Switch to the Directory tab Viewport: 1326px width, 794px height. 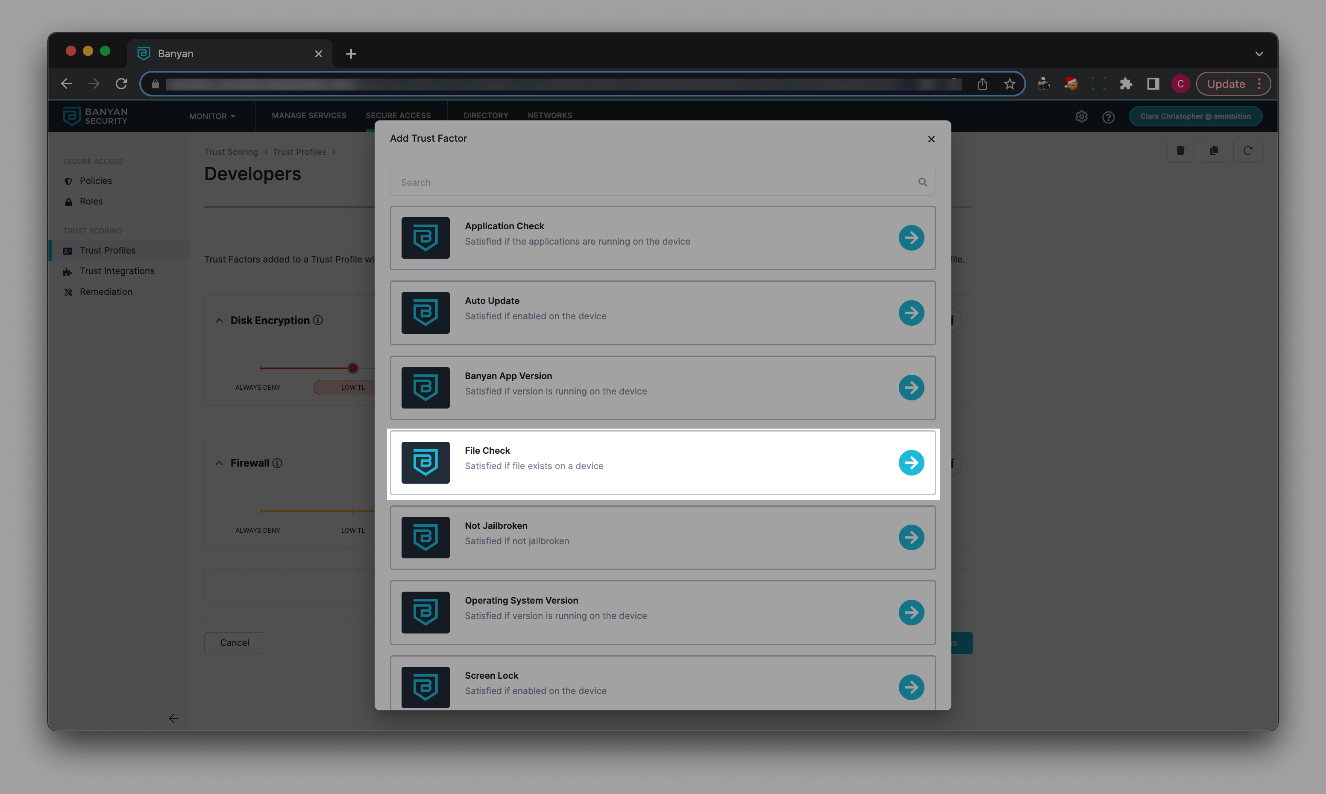(486, 116)
